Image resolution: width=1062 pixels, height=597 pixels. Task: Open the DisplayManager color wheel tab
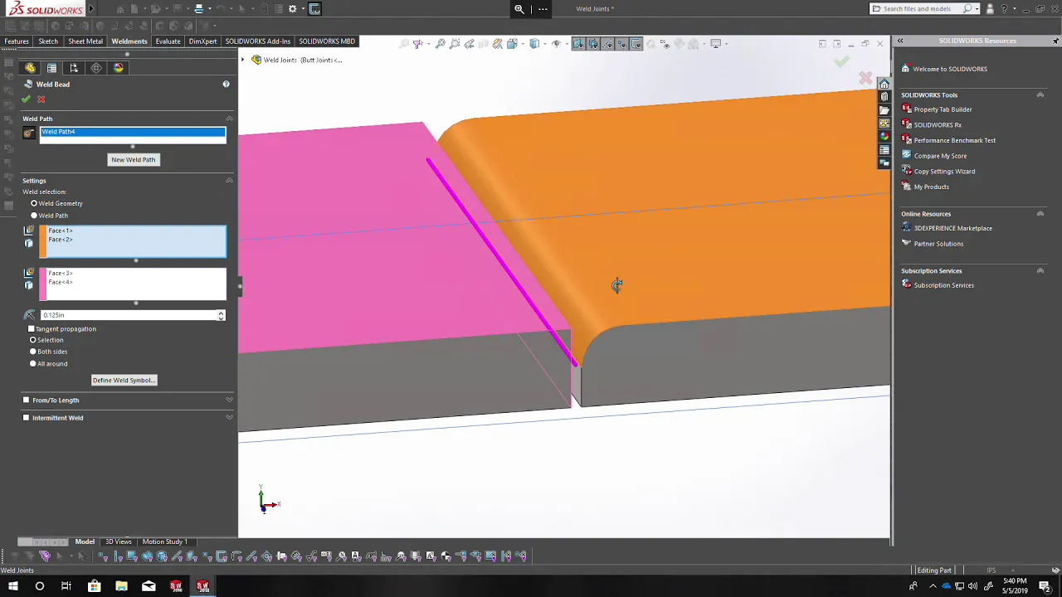click(x=119, y=68)
